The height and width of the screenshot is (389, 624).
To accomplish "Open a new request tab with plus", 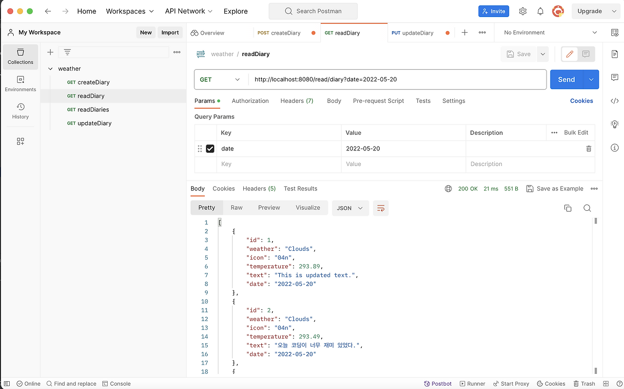I will [x=465, y=33].
